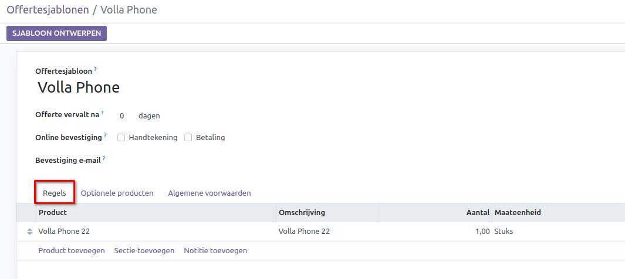Click help icon beside Online bevestiging
The image size is (625, 279).
click(105, 135)
